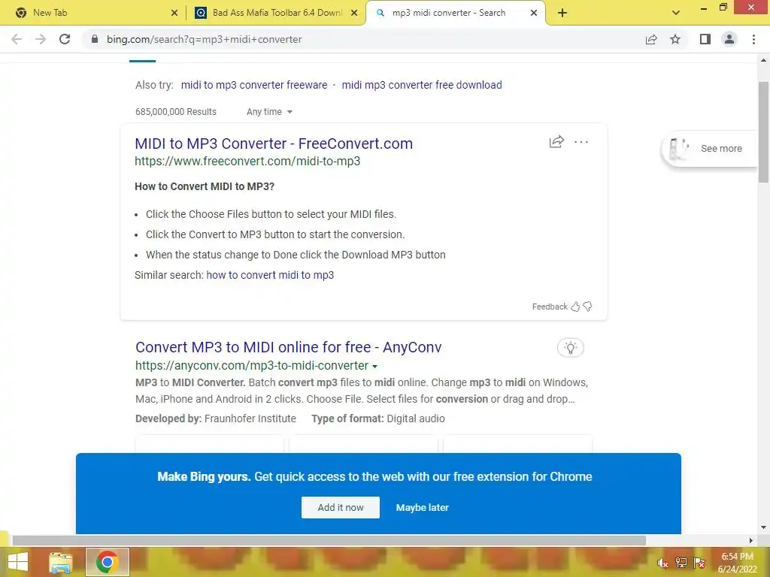View site security lock information
770x577 pixels.
[x=94, y=39]
